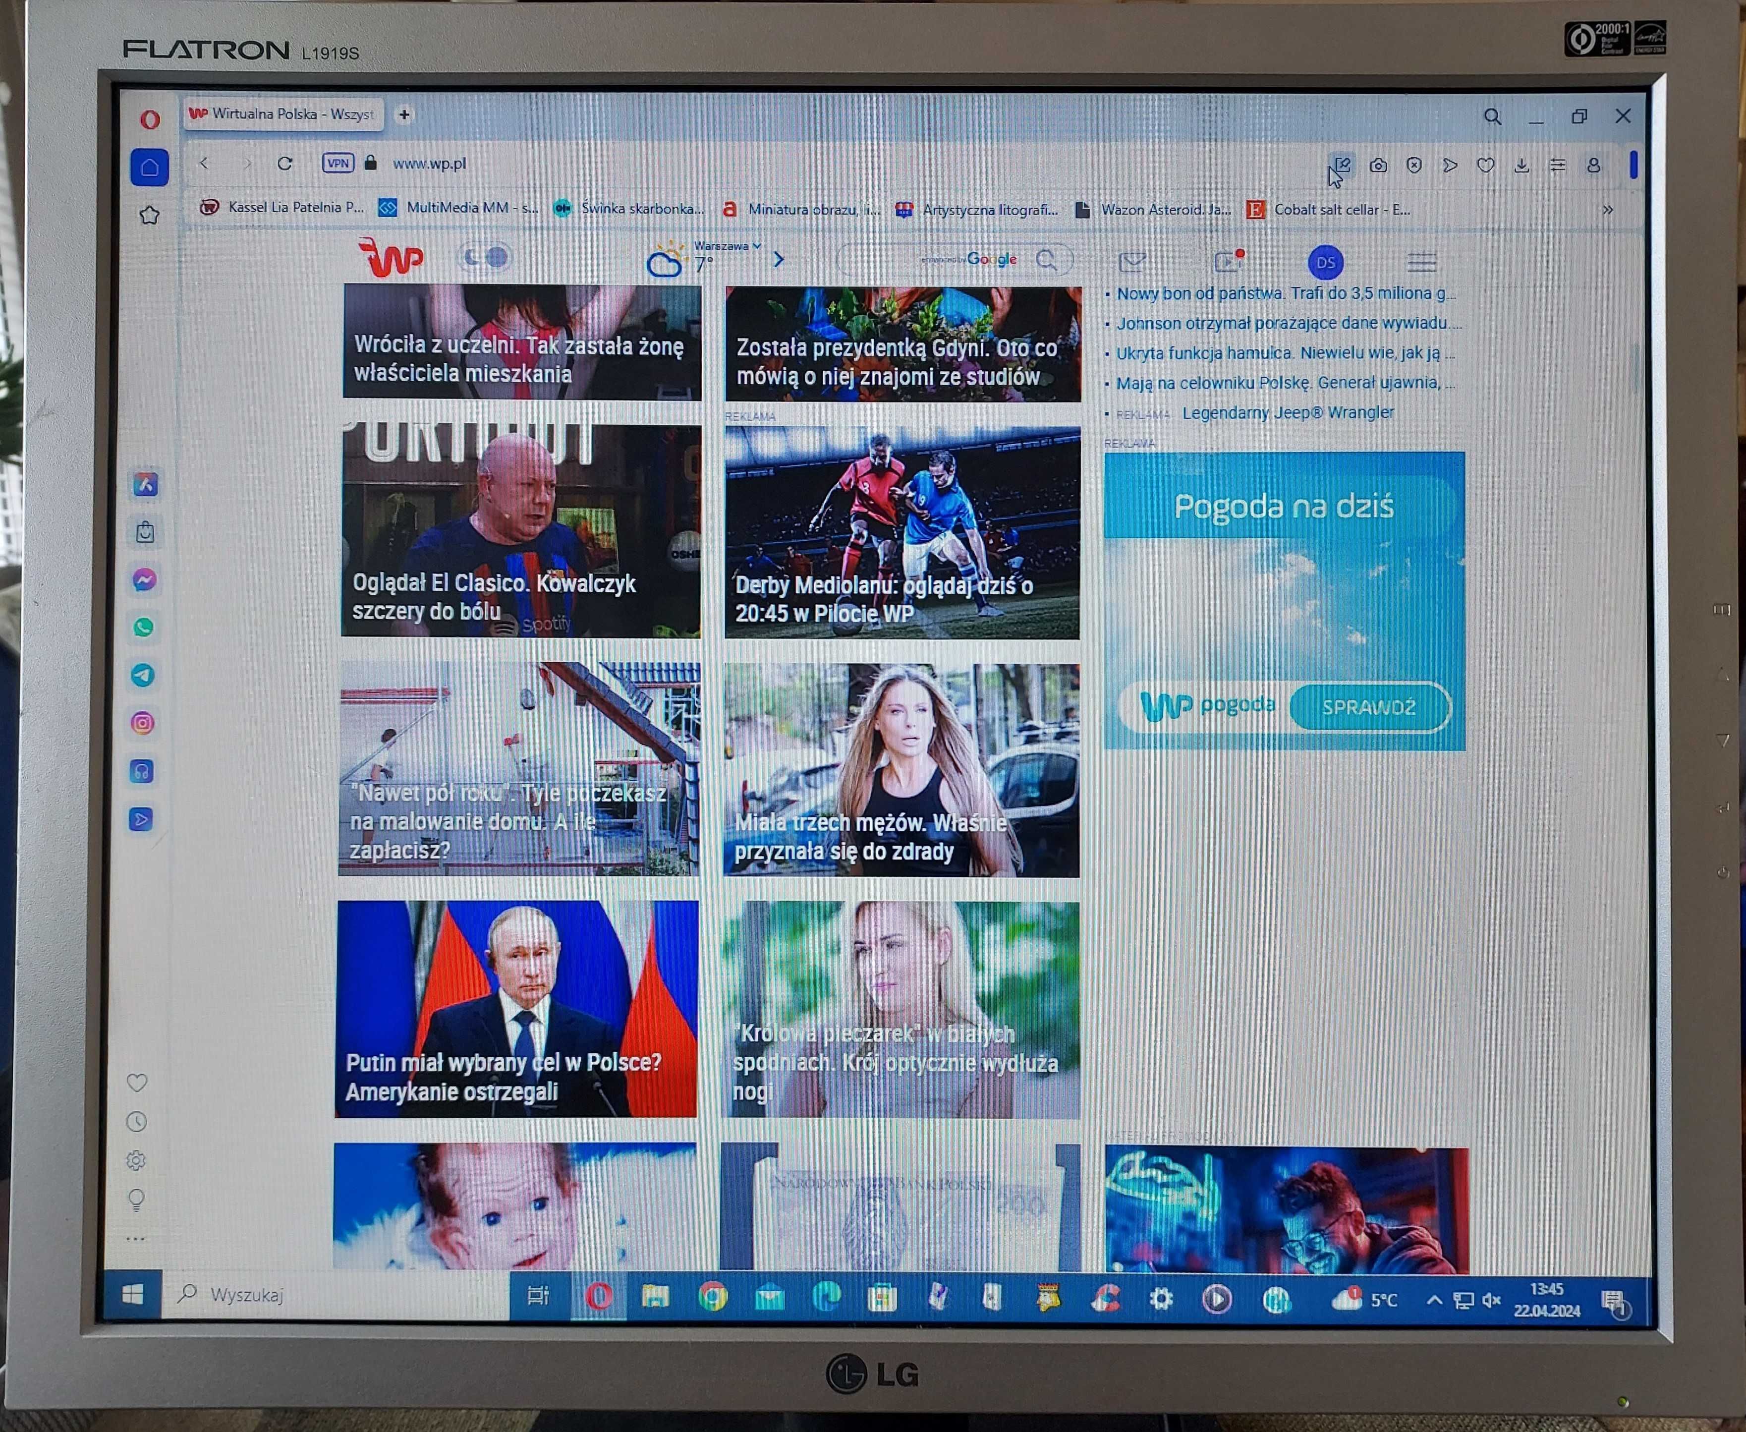Open WP video icon with red dot
1746x1432 pixels.
coord(1229,261)
